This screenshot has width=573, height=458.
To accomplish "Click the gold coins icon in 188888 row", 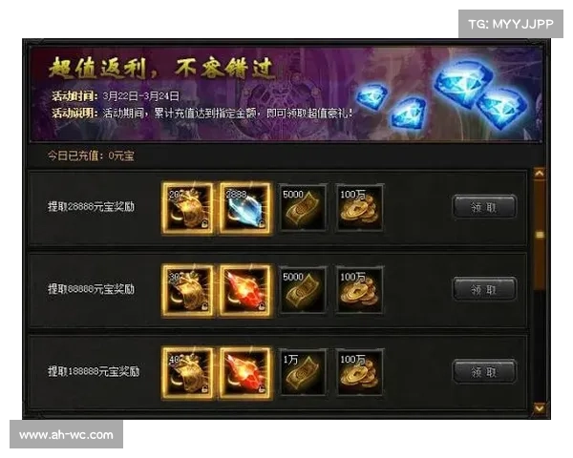I will coord(360,373).
